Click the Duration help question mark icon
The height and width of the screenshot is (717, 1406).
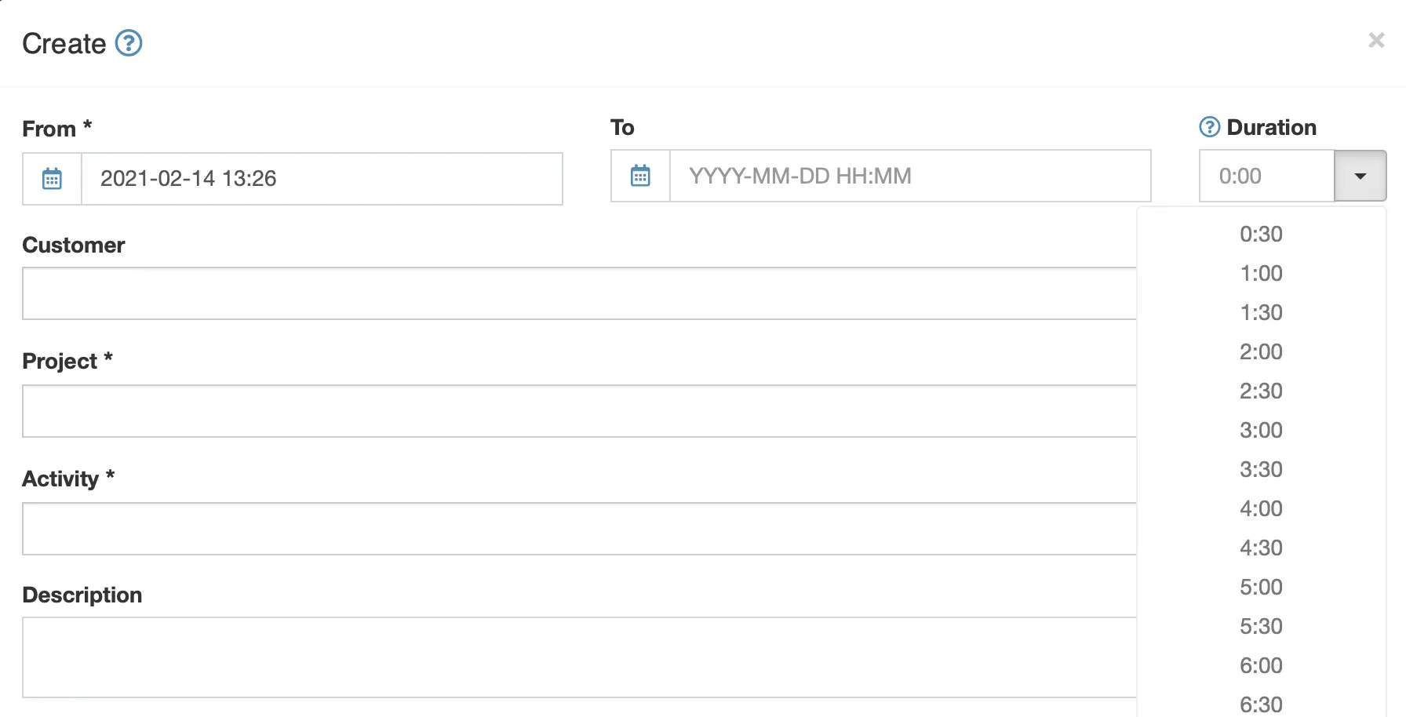(x=1210, y=127)
